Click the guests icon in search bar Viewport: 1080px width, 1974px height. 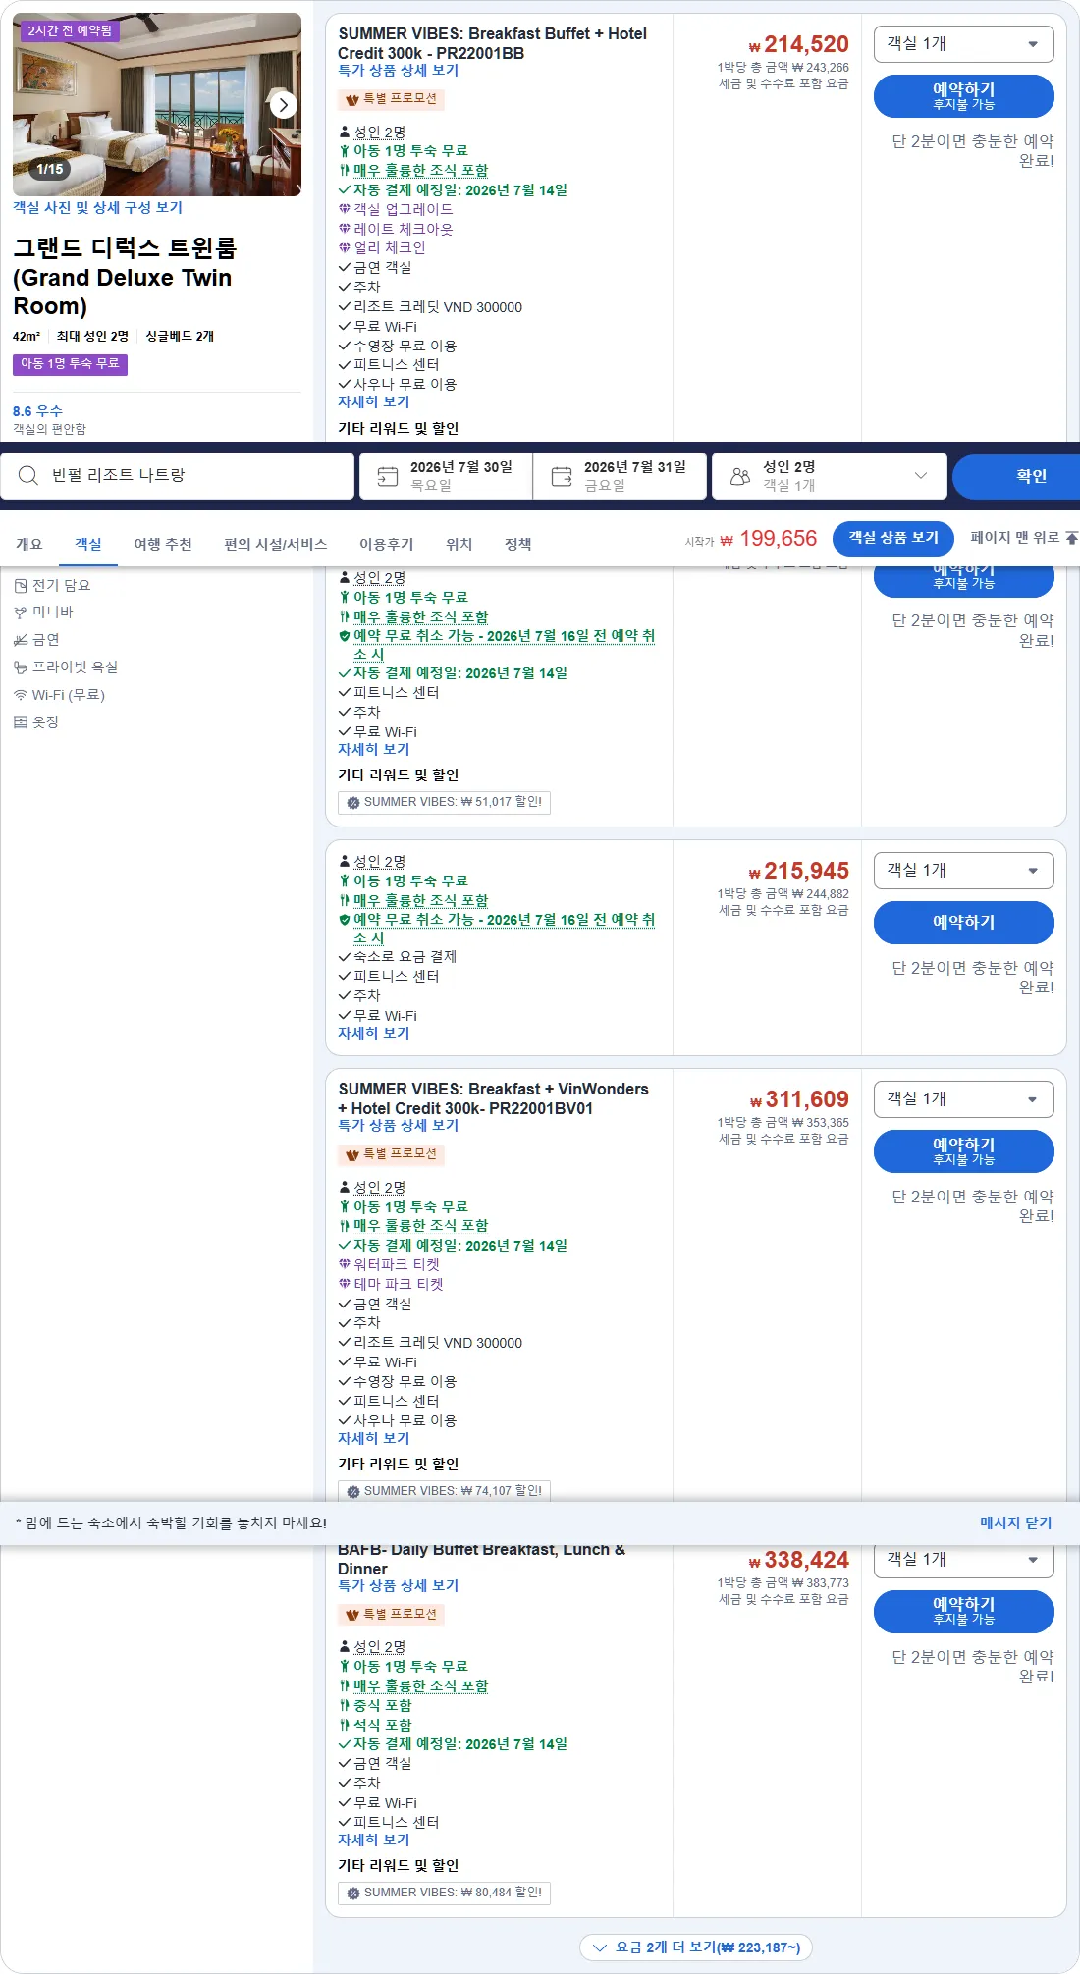(740, 477)
